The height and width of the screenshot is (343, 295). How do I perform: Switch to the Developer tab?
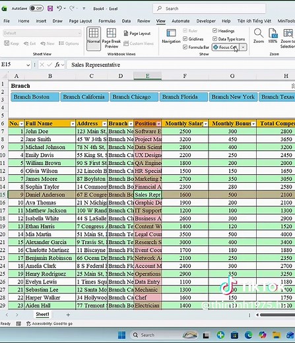click(206, 21)
